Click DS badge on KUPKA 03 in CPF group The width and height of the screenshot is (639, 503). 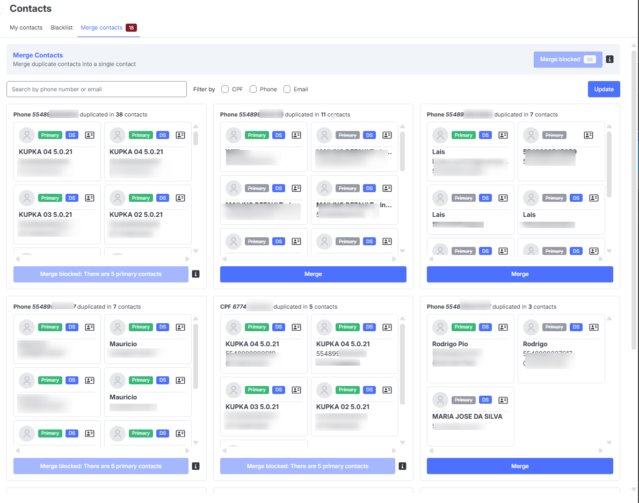click(x=279, y=390)
